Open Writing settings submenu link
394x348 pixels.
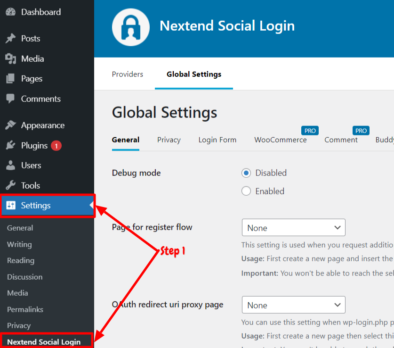[x=19, y=244]
